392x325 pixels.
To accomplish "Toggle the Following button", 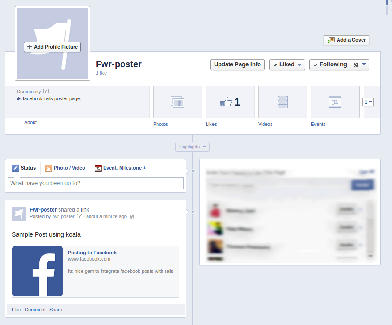I will tap(330, 64).
